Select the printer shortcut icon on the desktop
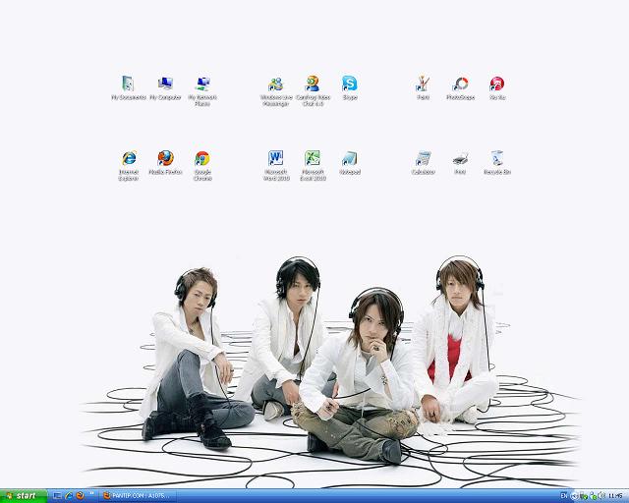This screenshot has height=503, width=629. coord(460,163)
